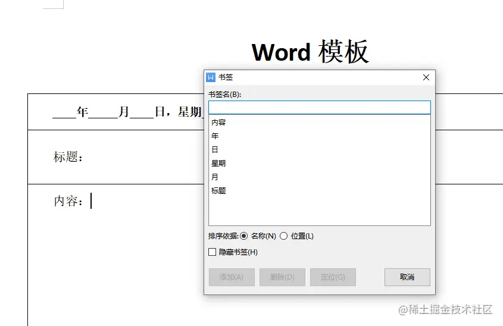Image resolution: width=503 pixels, height=326 pixels.
Task: Click the WPS icon in dialog title
Action: 211,77
